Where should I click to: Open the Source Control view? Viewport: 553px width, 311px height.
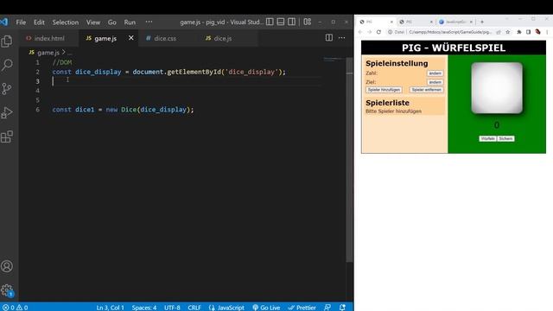click(7, 88)
